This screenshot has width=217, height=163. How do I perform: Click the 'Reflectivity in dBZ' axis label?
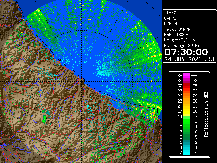click(x=206, y=114)
